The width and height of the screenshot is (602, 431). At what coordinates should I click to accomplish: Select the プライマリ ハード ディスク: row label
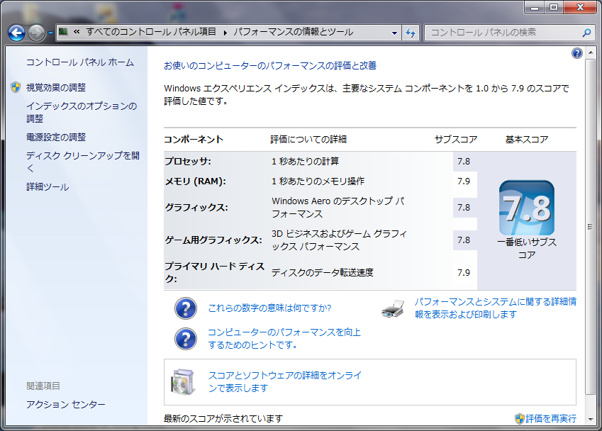click(215, 272)
